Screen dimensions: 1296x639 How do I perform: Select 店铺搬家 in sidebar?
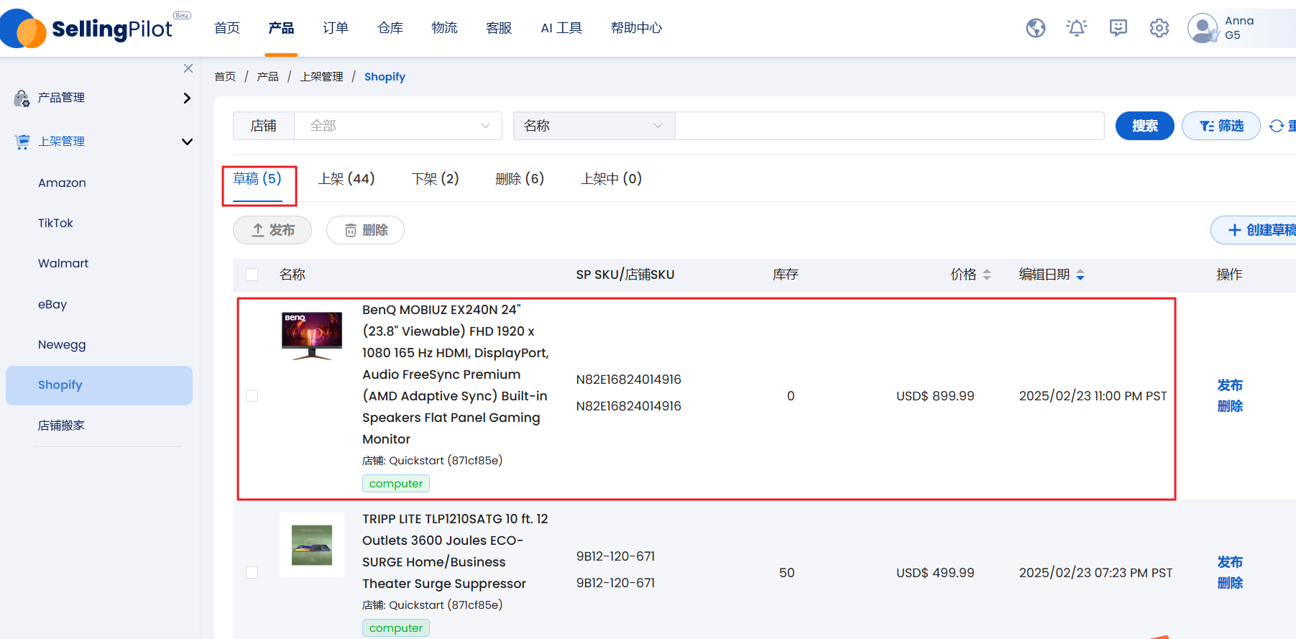click(61, 426)
